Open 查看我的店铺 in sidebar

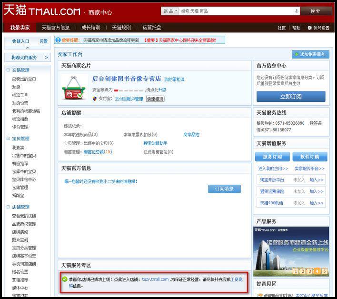click(x=24, y=216)
